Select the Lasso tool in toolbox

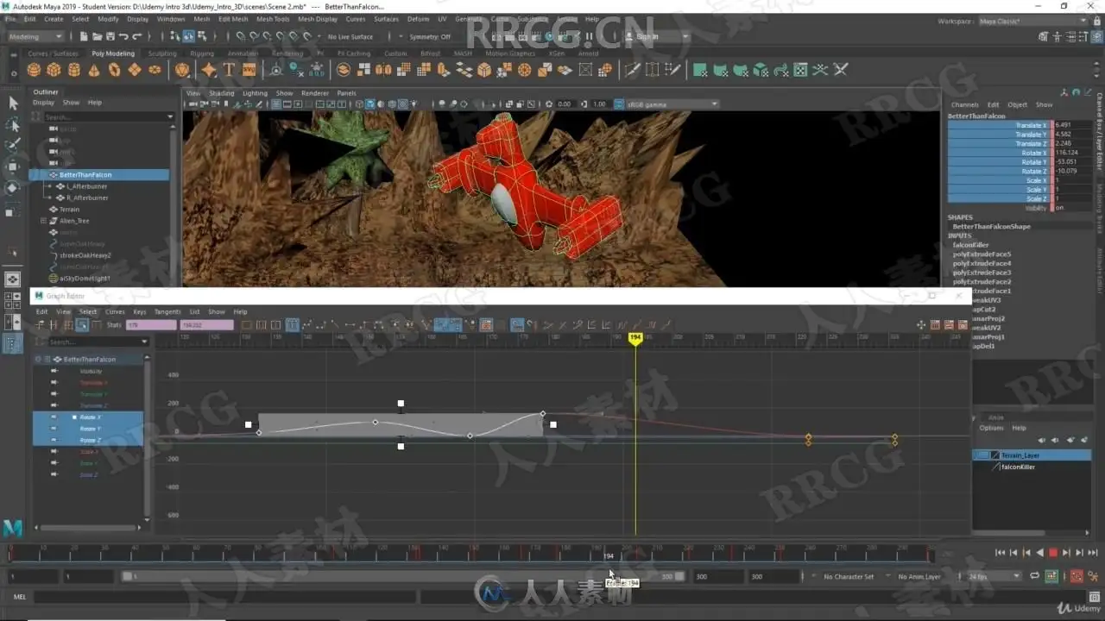coord(13,124)
